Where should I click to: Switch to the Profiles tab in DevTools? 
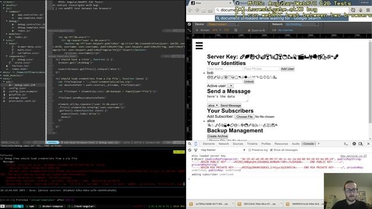(x=266, y=144)
